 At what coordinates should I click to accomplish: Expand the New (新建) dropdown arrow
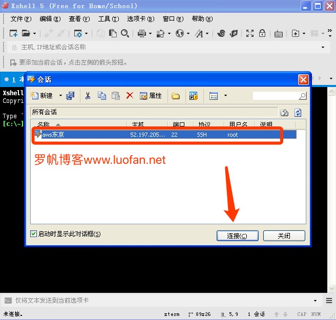(60, 96)
